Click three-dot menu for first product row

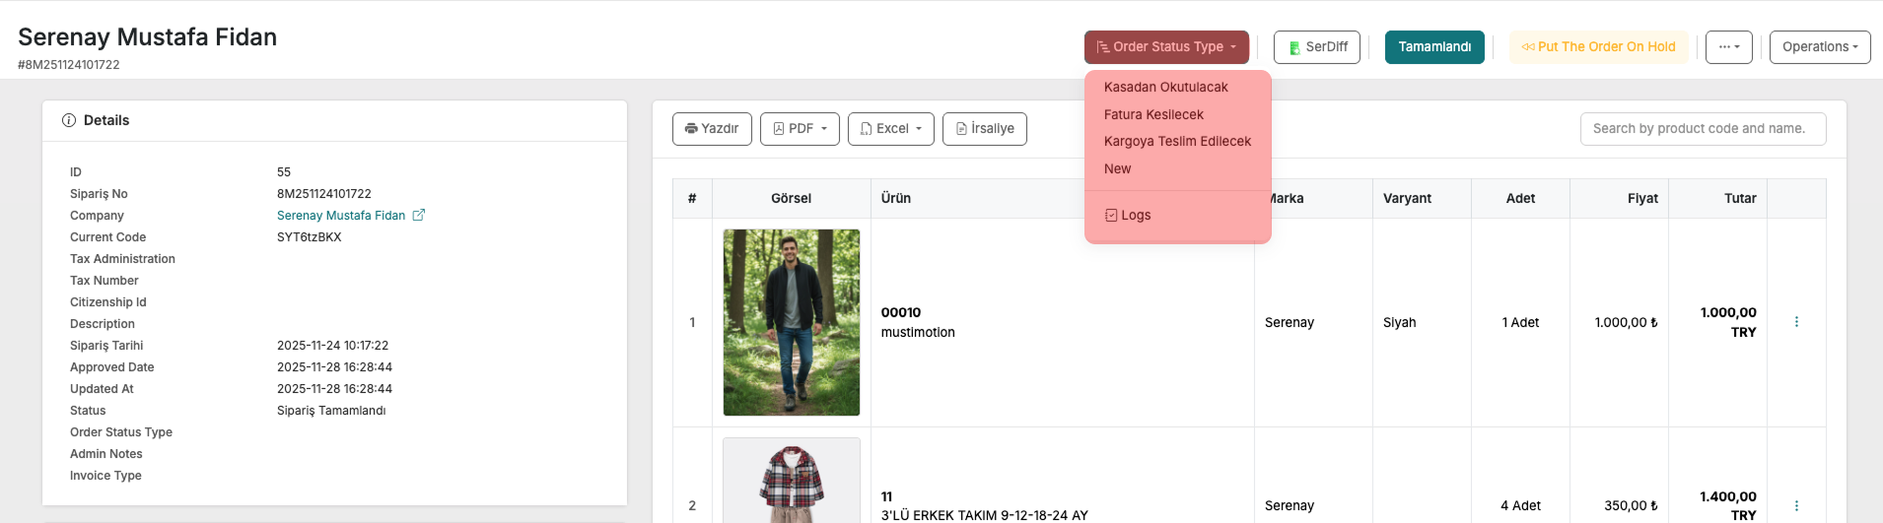(x=1796, y=322)
